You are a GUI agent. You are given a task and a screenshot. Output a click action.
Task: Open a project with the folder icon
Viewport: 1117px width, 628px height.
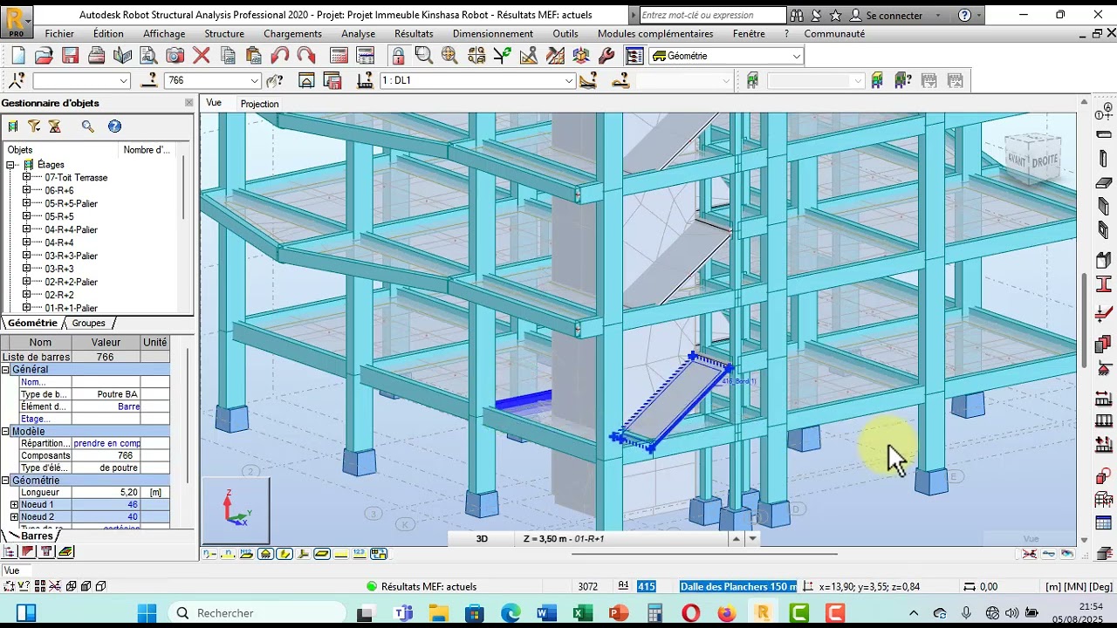pos(44,56)
